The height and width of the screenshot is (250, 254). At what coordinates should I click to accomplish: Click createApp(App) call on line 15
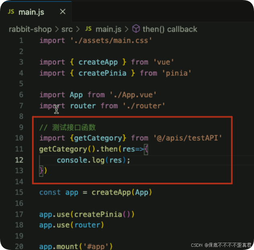pos(122,193)
